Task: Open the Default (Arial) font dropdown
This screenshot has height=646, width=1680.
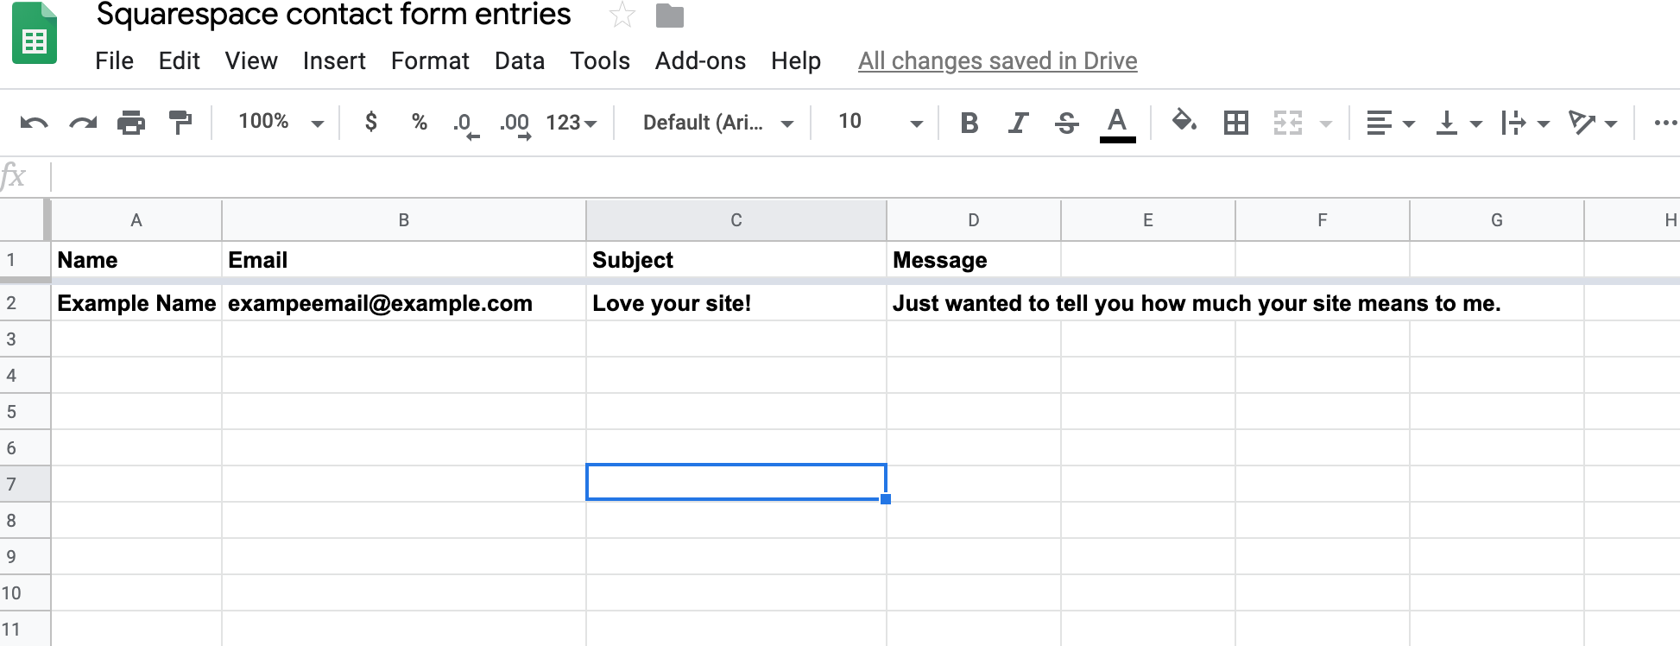Action: 717,123
